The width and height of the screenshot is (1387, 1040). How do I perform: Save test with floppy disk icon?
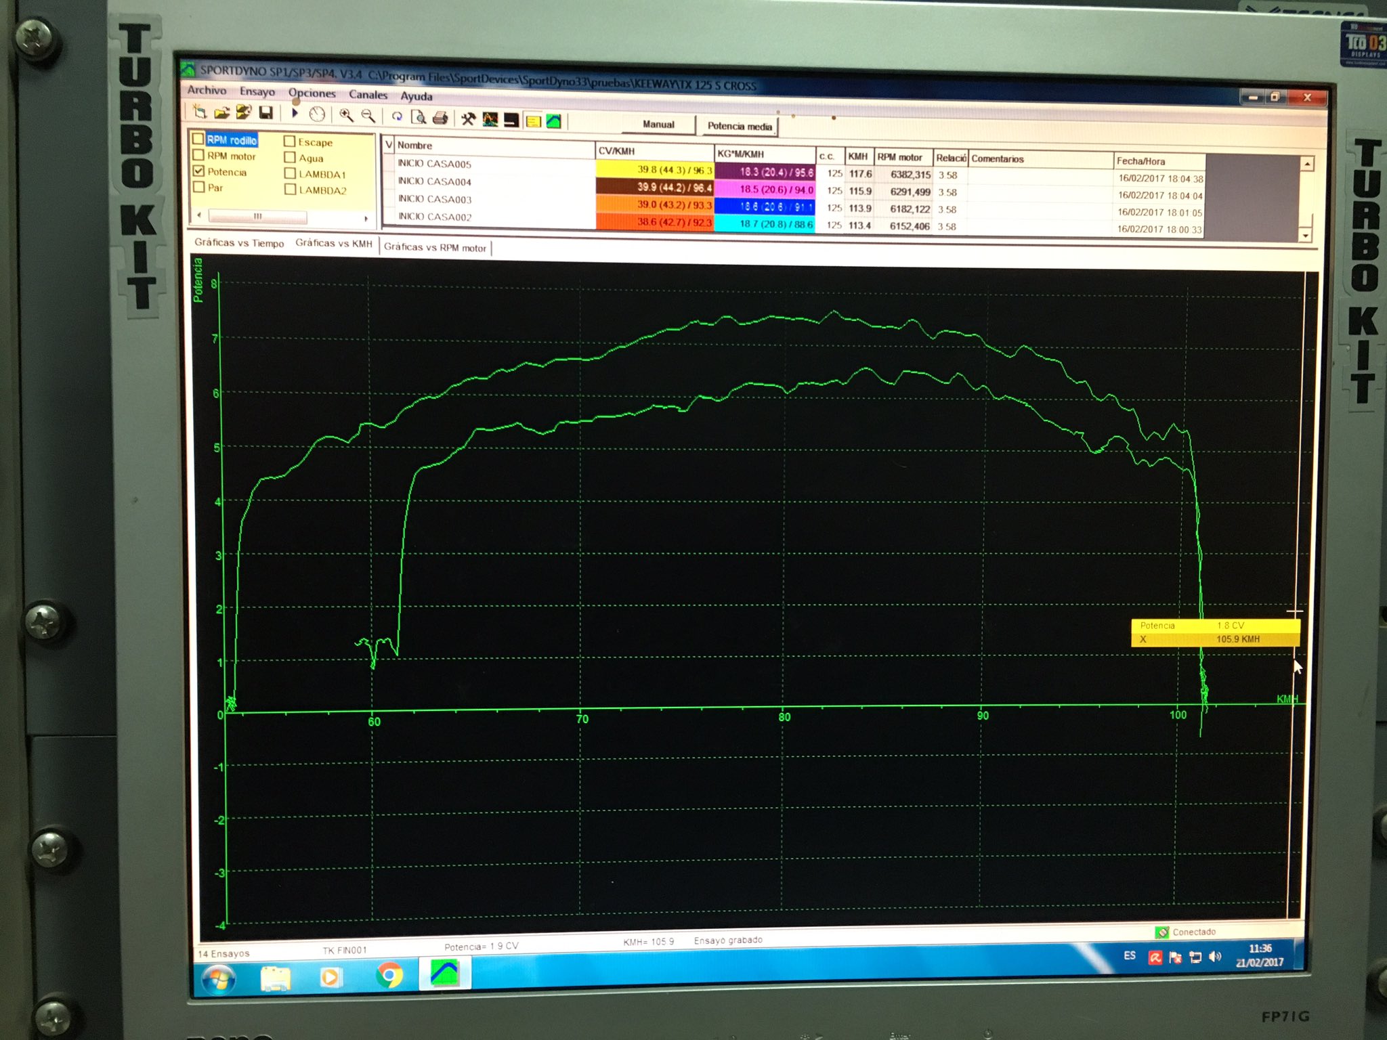click(x=266, y=112)
